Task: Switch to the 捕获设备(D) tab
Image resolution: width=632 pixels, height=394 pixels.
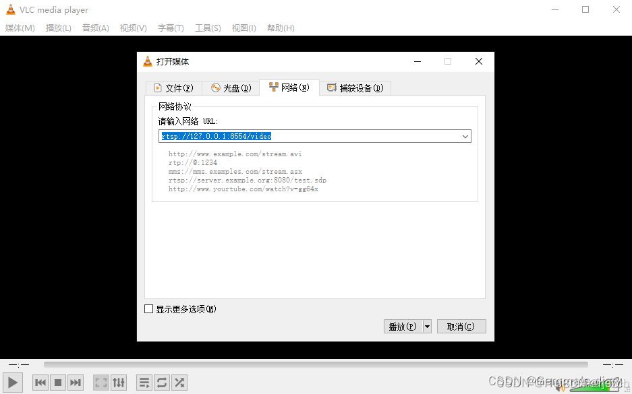Action: point(355,88)
